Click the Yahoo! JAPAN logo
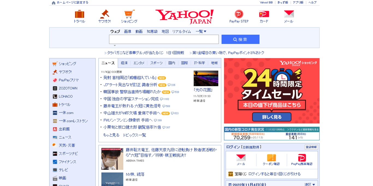373x186 pixels. (x=185, y=16)
